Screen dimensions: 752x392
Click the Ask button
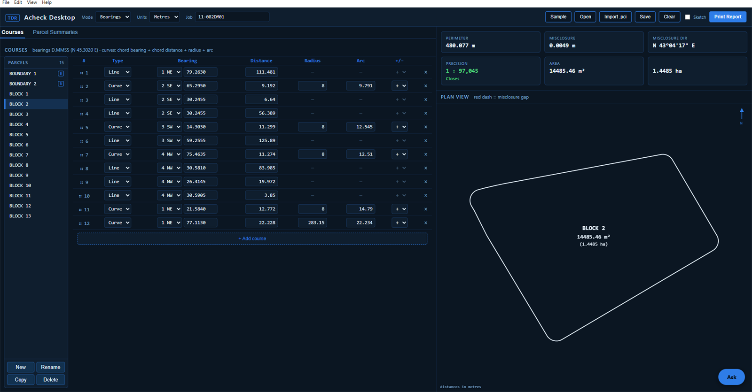point(731,377)
